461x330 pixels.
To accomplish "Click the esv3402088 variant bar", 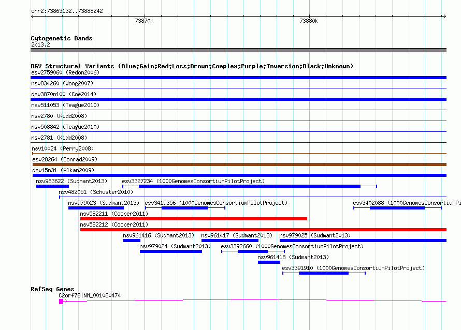I will (x=397, y=208).
